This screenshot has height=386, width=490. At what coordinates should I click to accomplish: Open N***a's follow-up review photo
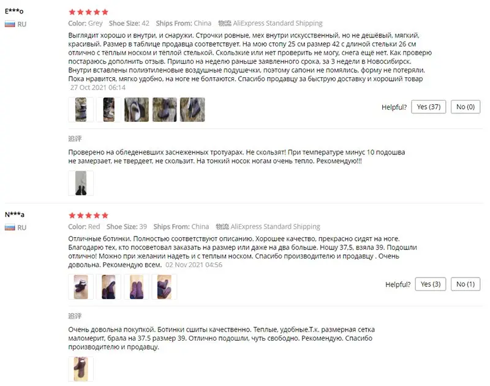[x=81, y=369]
